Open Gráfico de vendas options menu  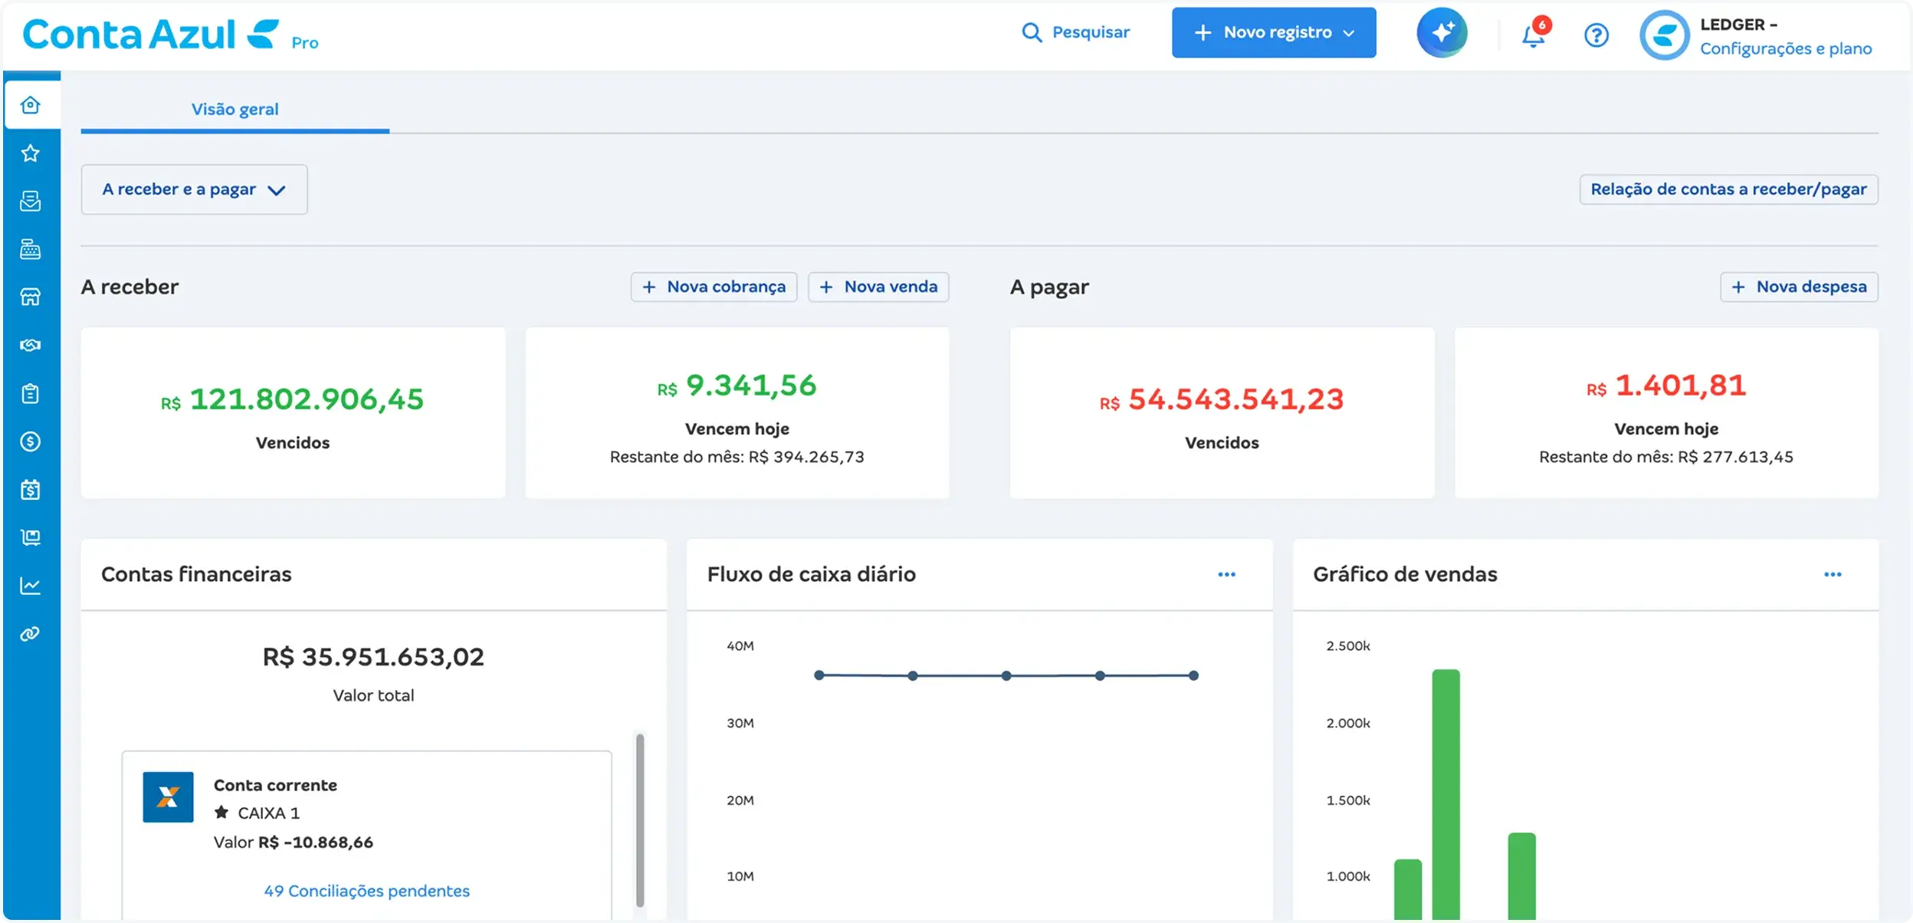pyautogui.click(x=1833, y=574)
